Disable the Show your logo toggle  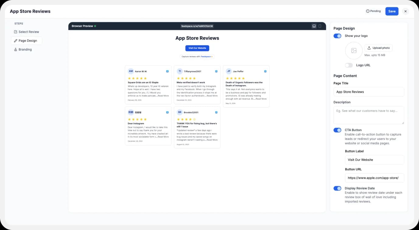coord(337,36)
